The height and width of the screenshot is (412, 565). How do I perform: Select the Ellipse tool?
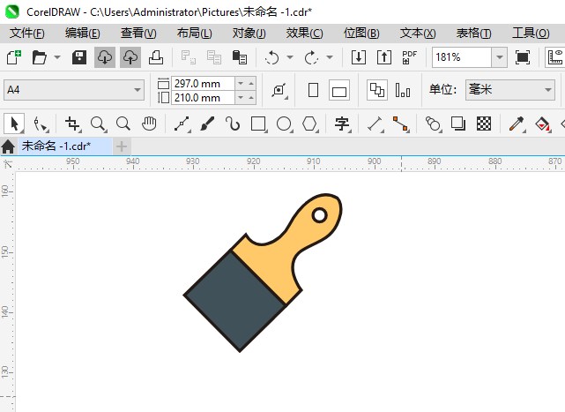(x=285, y=124)
